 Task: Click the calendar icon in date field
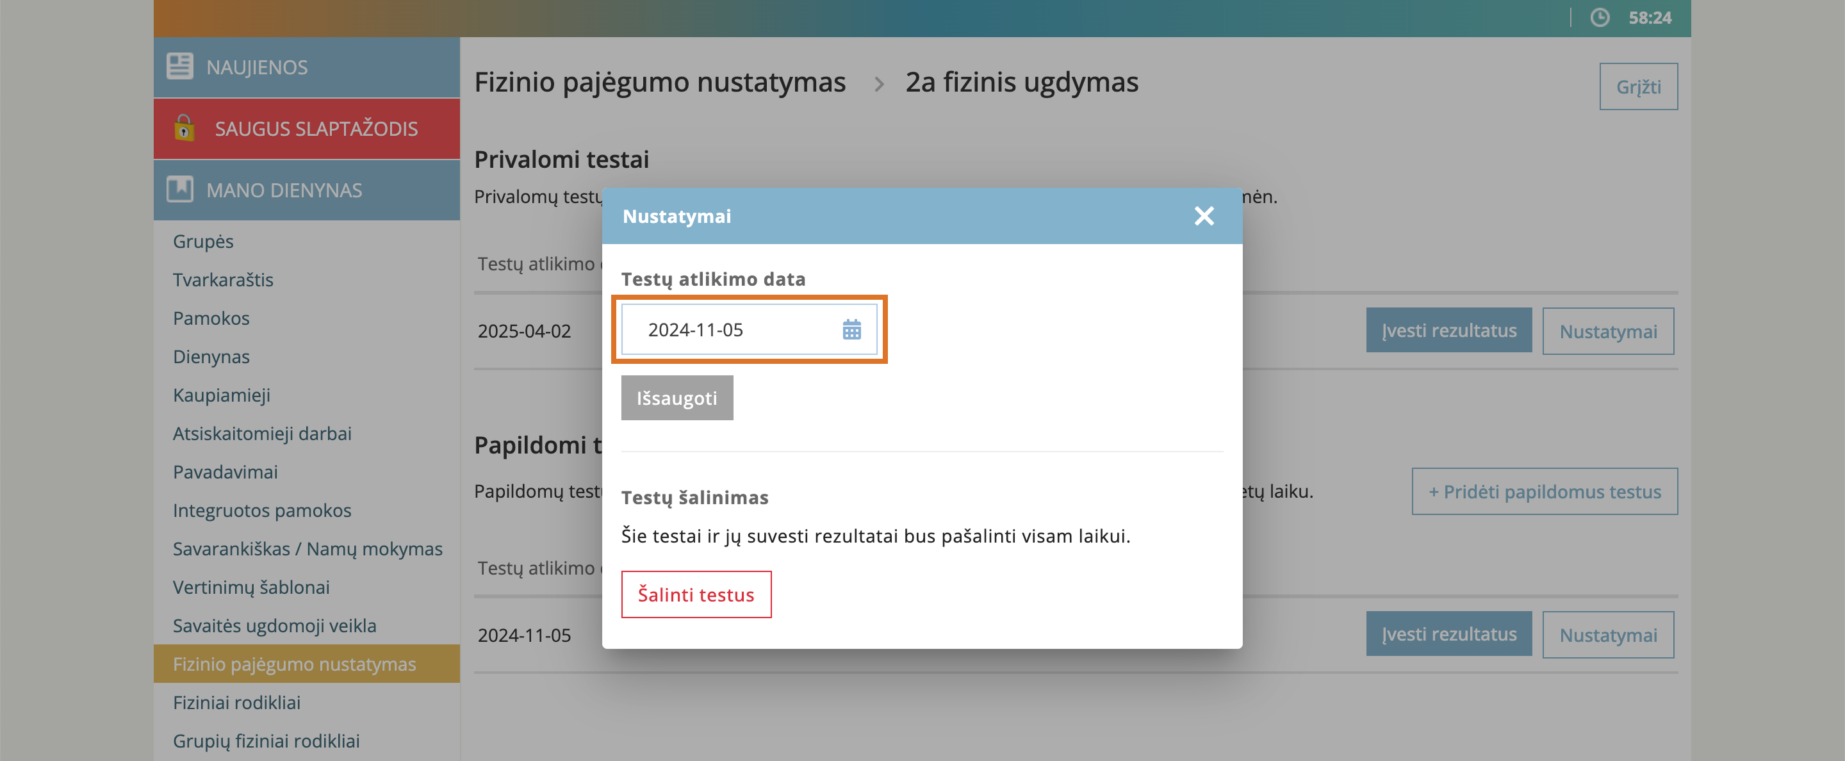(851, 330)
